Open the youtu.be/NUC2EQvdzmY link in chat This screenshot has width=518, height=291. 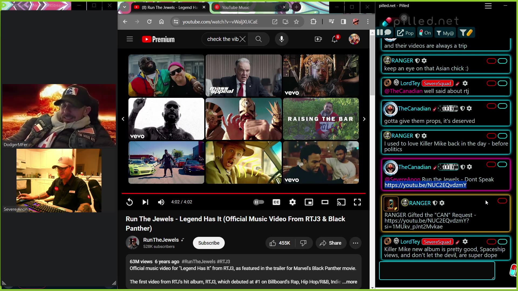coord(425,185)
